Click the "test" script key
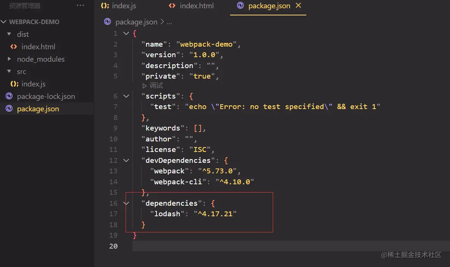 pyautogui.click(x=163, y=107)
